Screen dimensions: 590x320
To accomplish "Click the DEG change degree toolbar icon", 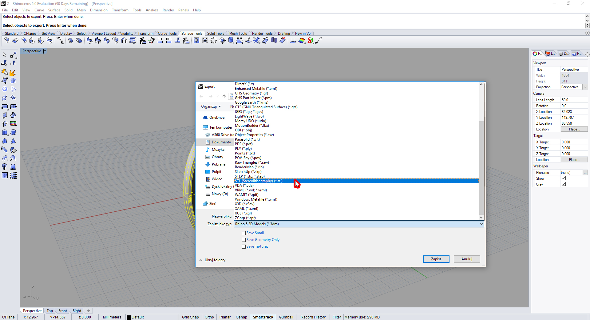I will pyautogui.click(x=169, y=41).
